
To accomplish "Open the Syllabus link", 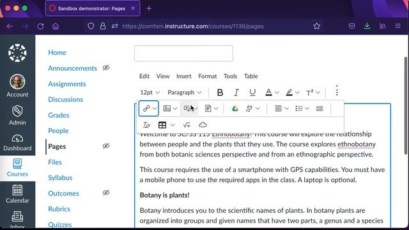I will tap(60, 178).
